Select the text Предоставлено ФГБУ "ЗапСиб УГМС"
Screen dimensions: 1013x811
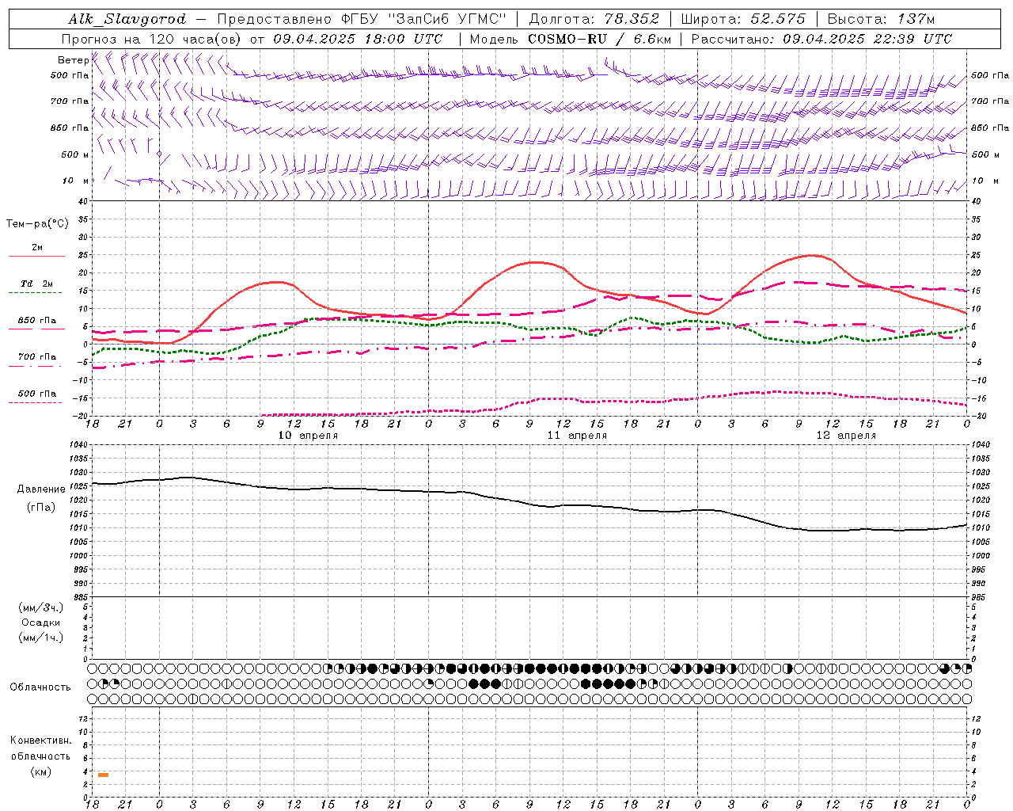(361, 19)
